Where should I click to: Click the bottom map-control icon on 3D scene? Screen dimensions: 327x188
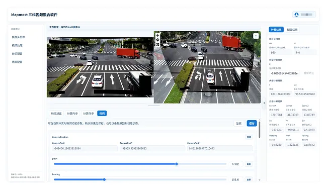[x=157, y=44]
